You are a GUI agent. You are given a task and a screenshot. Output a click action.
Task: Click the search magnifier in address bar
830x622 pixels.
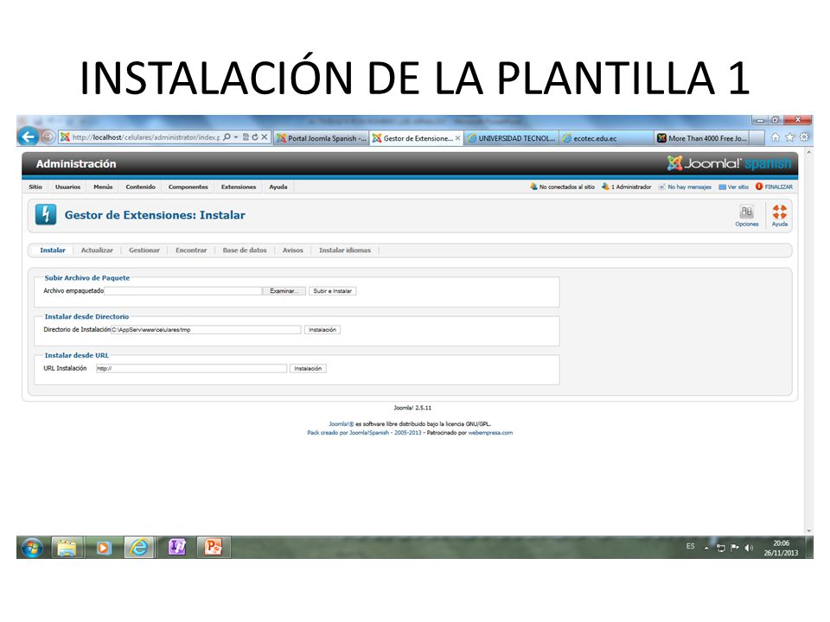click(227, 137)
